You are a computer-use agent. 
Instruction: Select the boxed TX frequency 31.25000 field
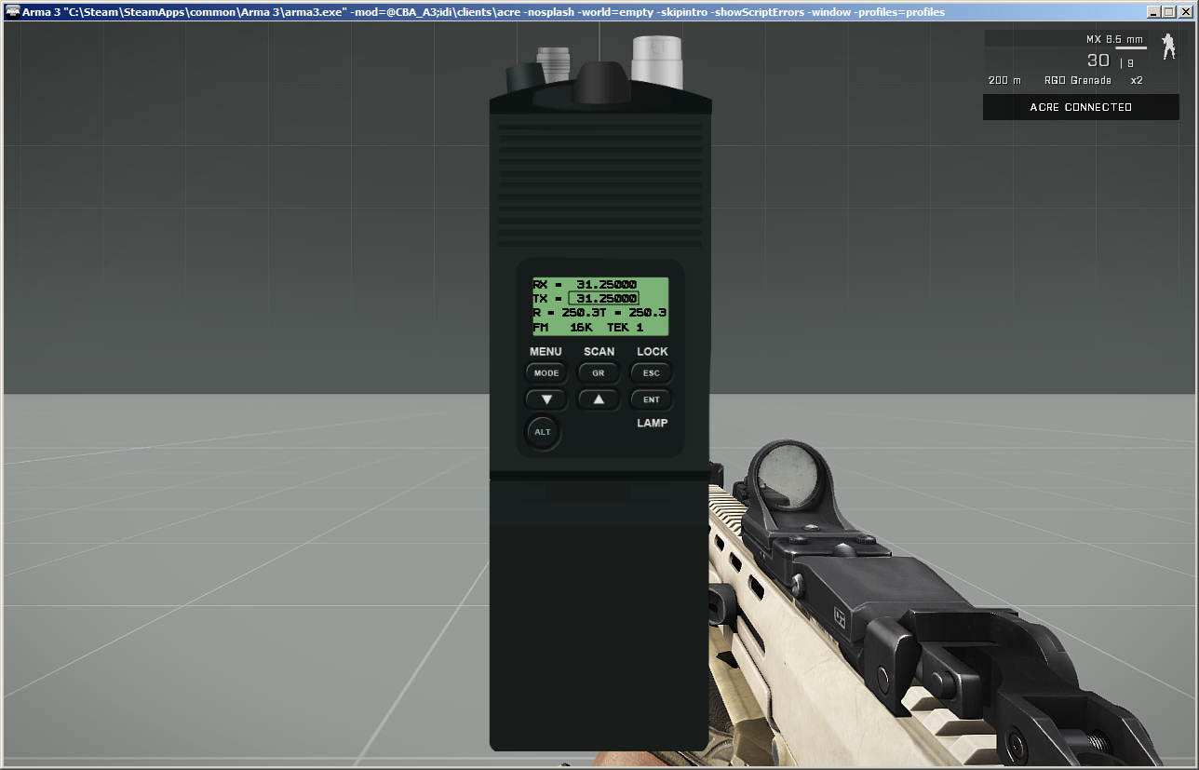click(x=603, y=298)
